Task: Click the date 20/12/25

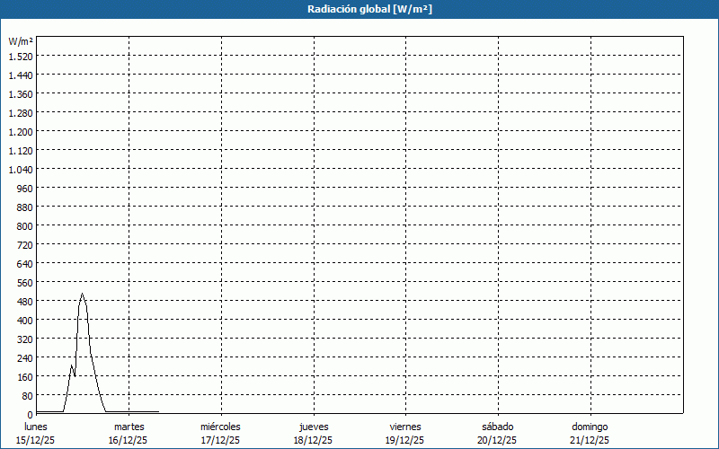Action: click(x=497, y=441)
